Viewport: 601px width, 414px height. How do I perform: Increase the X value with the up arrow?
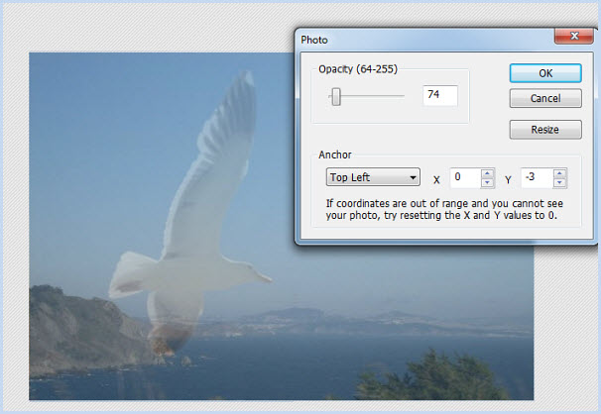pos(487,173)
